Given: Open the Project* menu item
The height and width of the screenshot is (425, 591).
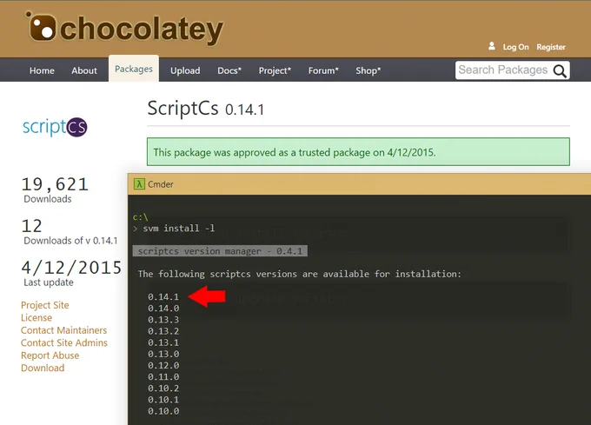Looking at the screenshot, I should pos(275,70).
